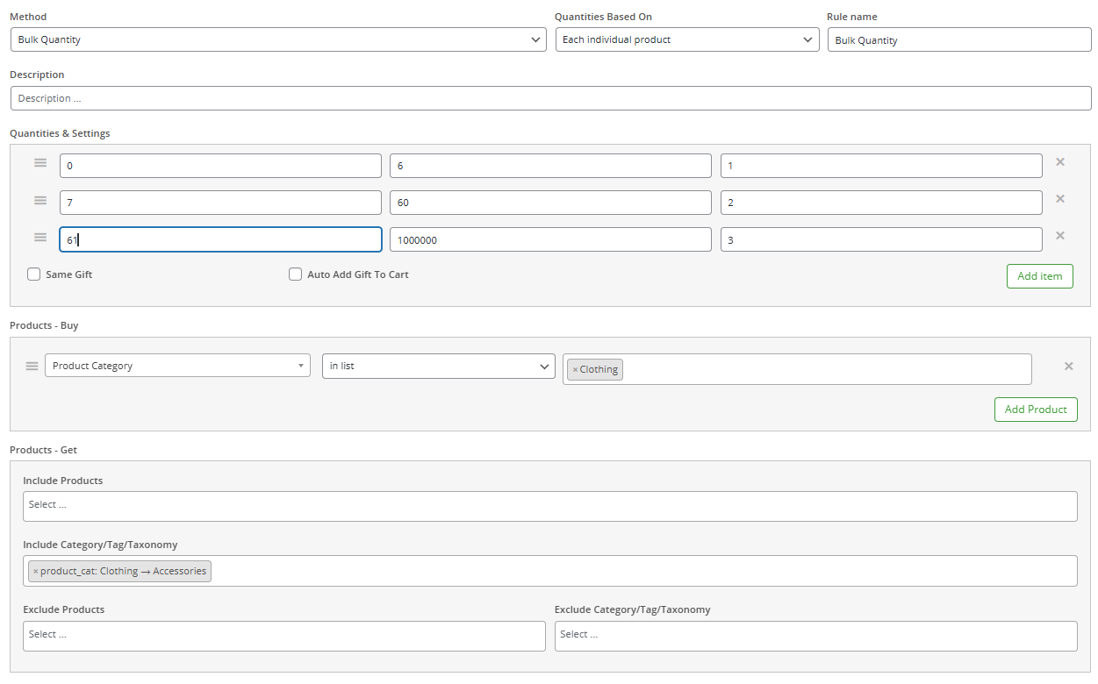
Task: Open the 'in list' condition dropdown
Action: 438,366
